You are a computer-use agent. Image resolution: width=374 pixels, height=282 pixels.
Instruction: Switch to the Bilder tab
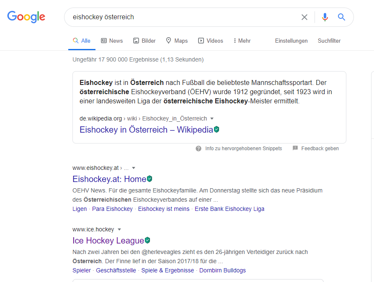tap(144, 41)
